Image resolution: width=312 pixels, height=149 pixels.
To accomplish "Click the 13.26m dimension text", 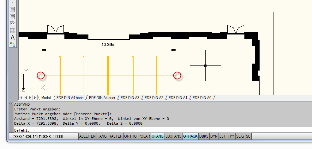I will pyautogui.click(x=108, y=45).
